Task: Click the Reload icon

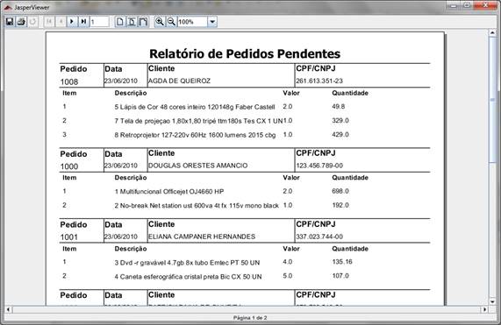Action: coord(32,22)
